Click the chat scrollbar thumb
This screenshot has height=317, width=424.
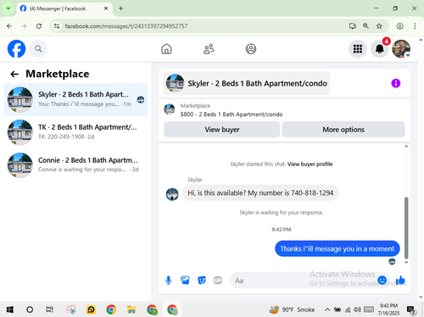pos(406,228)
